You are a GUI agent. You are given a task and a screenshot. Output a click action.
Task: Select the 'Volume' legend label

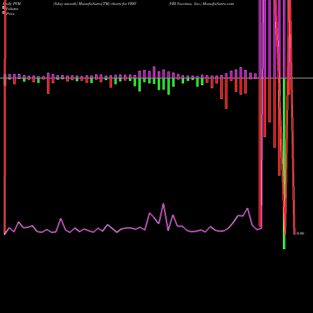click(x=12, y=9)
